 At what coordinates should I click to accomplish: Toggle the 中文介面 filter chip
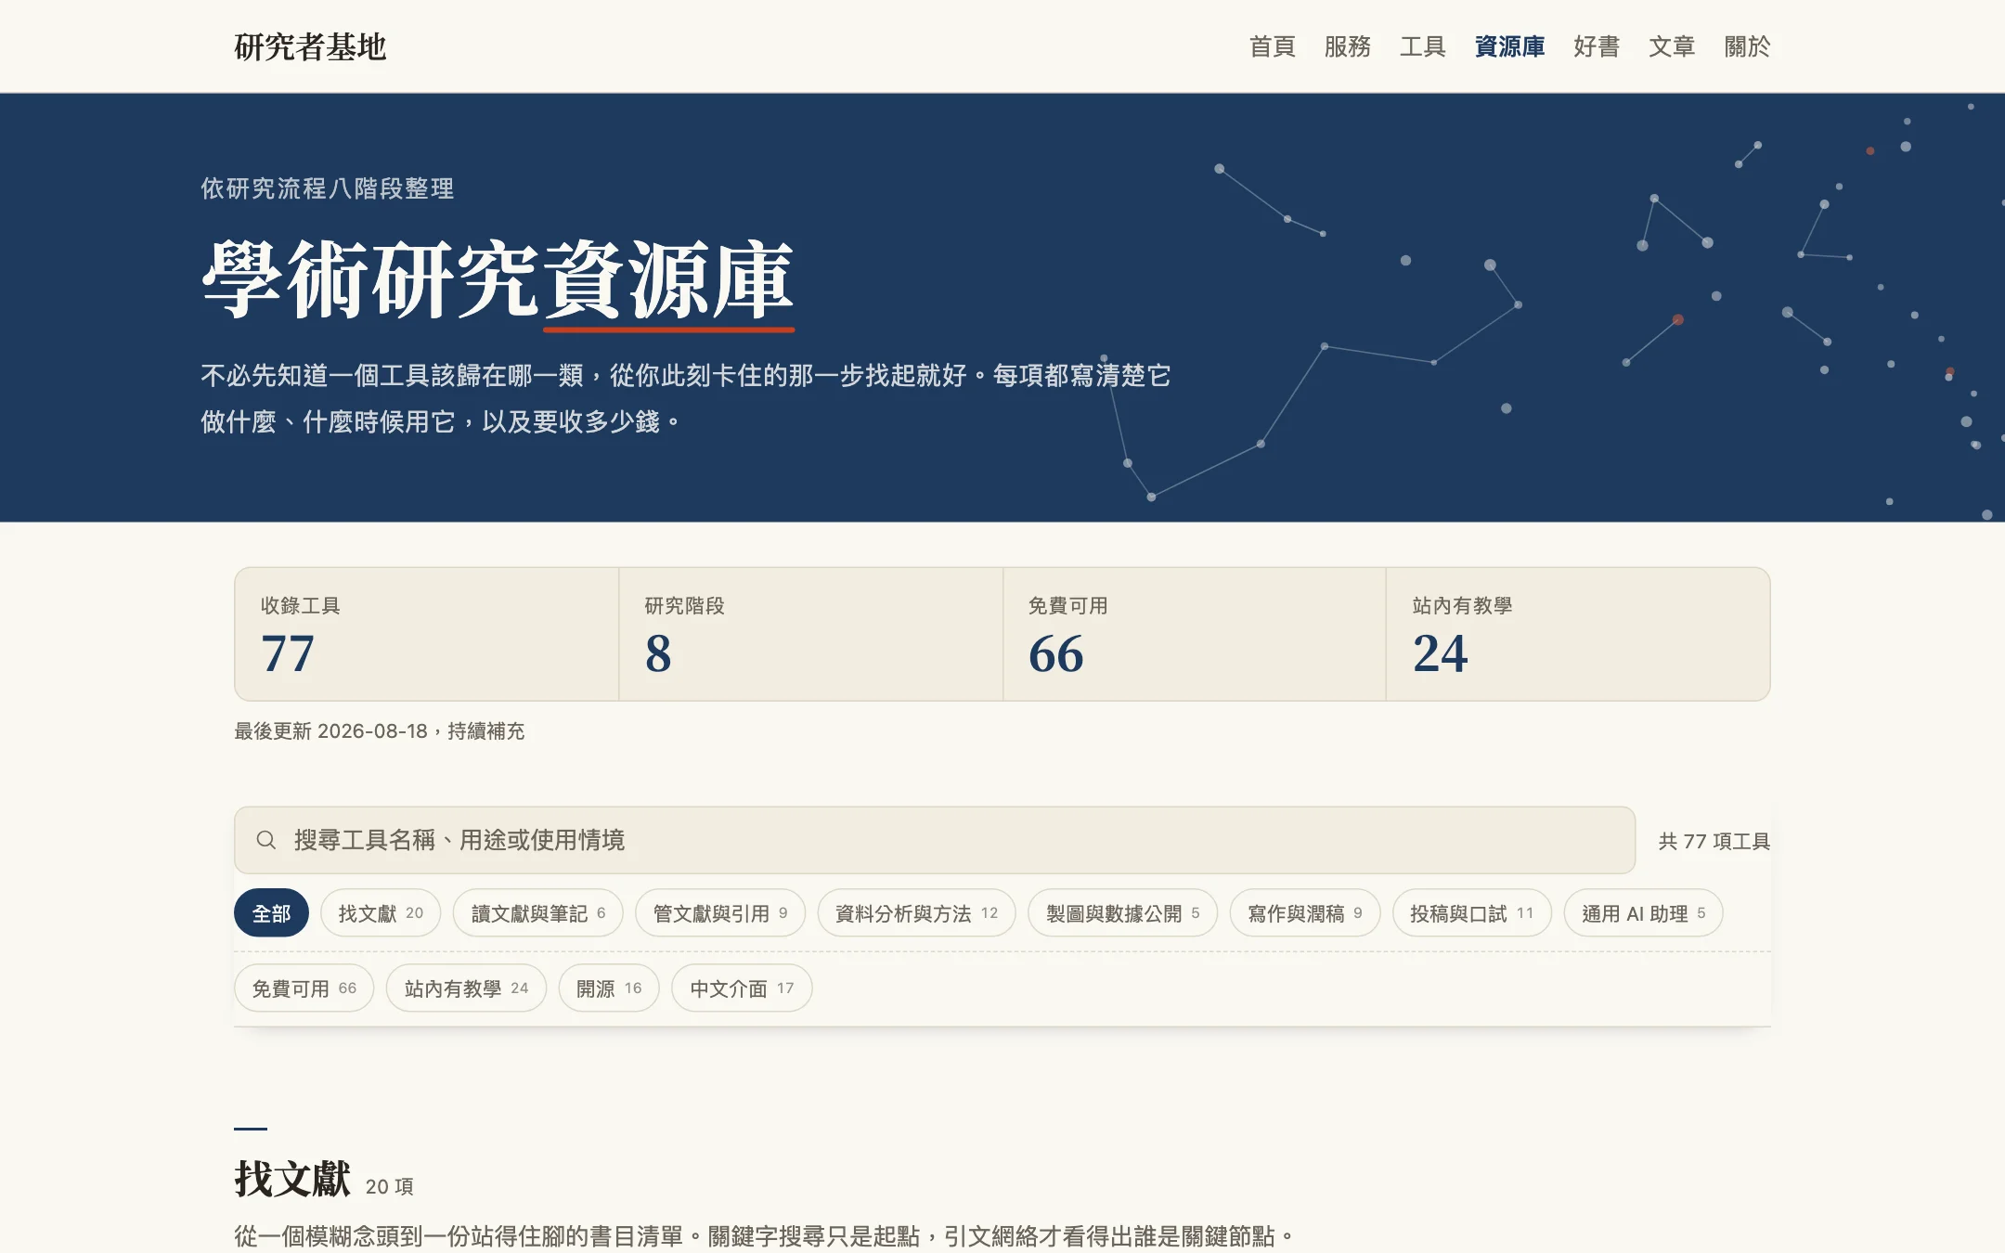[742, 988]
